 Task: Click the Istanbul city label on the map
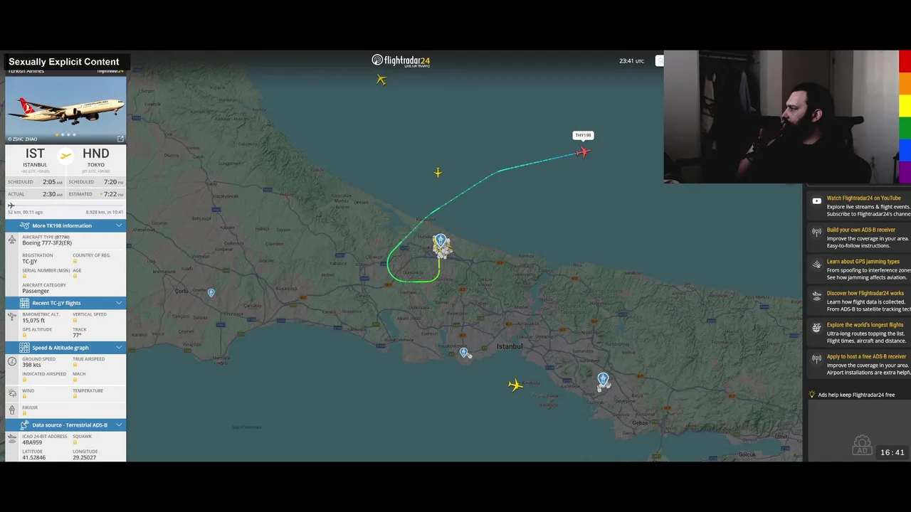coord(510,346)
